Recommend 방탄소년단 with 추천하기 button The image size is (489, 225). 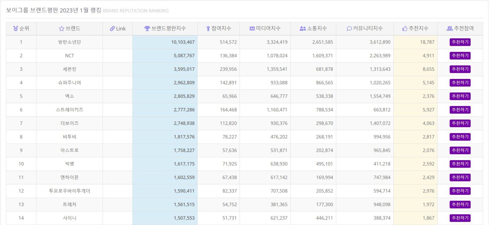point(460,42)
